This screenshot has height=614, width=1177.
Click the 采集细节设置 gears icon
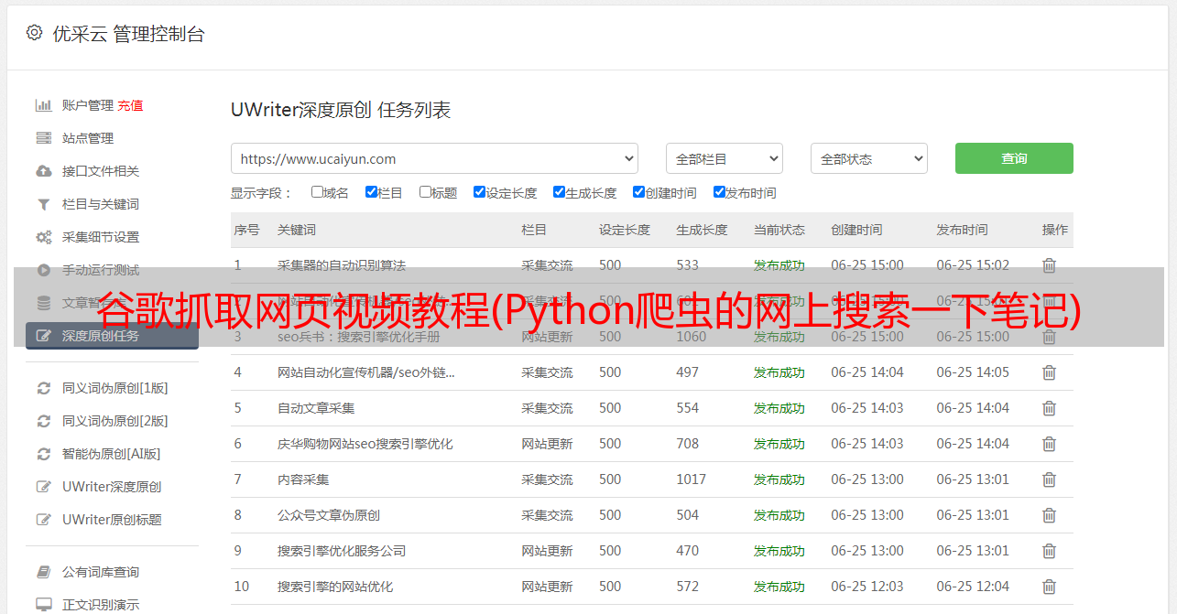tap(43, 237)
